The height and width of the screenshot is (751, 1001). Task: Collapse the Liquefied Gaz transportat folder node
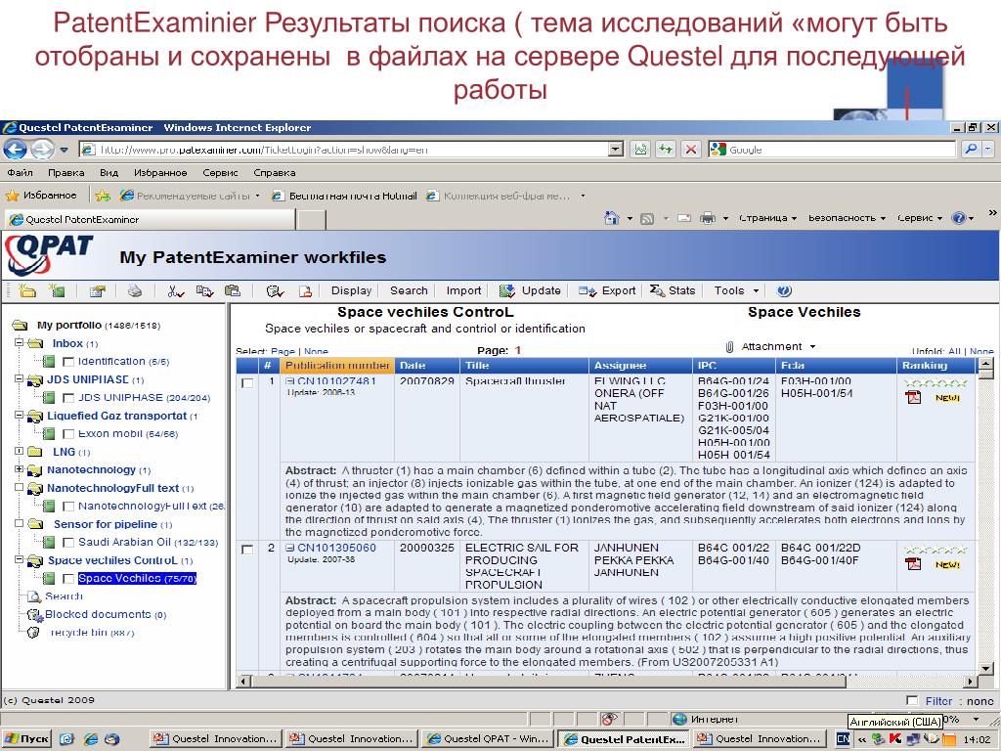pos(20,415)
